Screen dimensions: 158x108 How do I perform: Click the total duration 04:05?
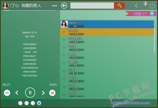(53, 85)
